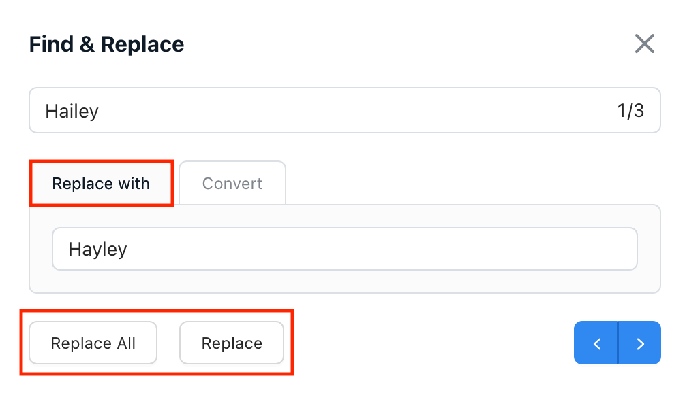This screenshot has height=393, width=687.
Task: Click the left chevron arrow button
Action: [596, 343]
